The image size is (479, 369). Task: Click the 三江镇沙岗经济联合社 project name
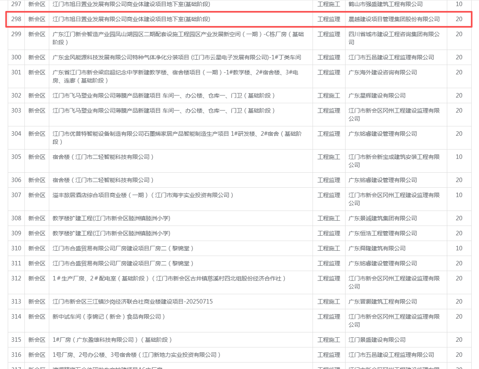tap(133, 302)
